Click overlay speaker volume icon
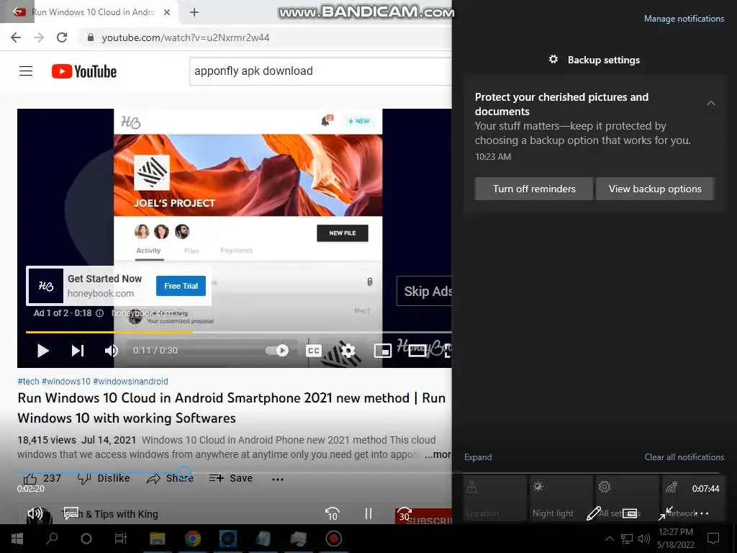737x553 pixels. pyautogui.click(x=35, y=514)
